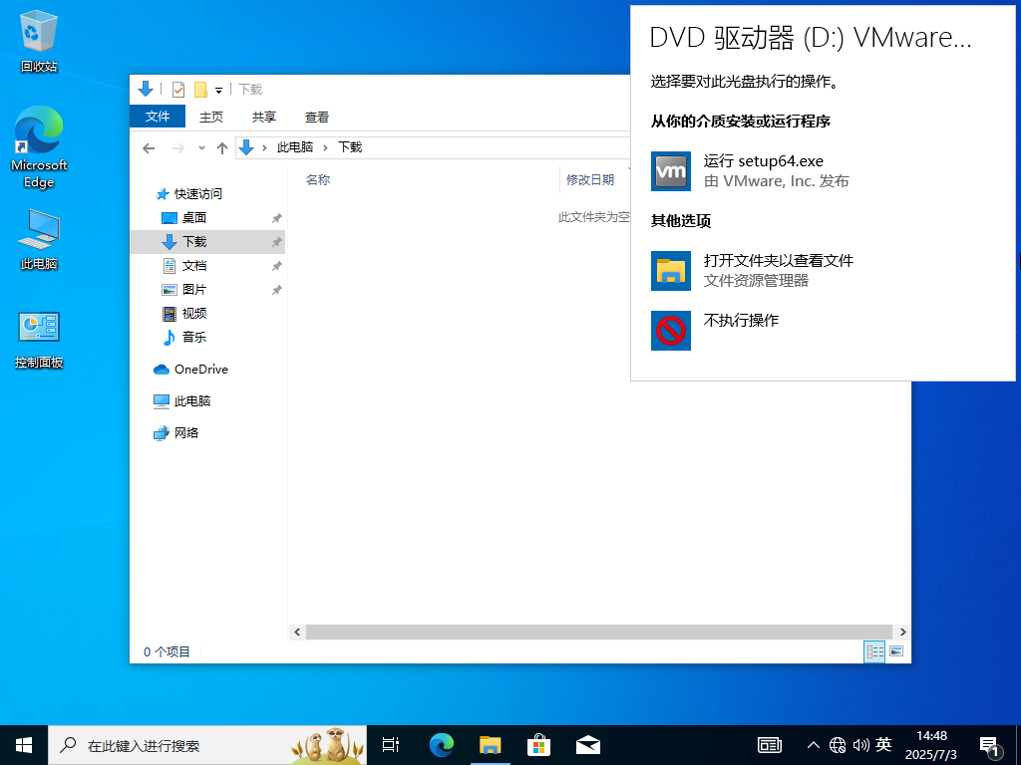Click the new folder icon in Explorer title bar
Screen dimensions: 1021x765
tap(201, 89)
